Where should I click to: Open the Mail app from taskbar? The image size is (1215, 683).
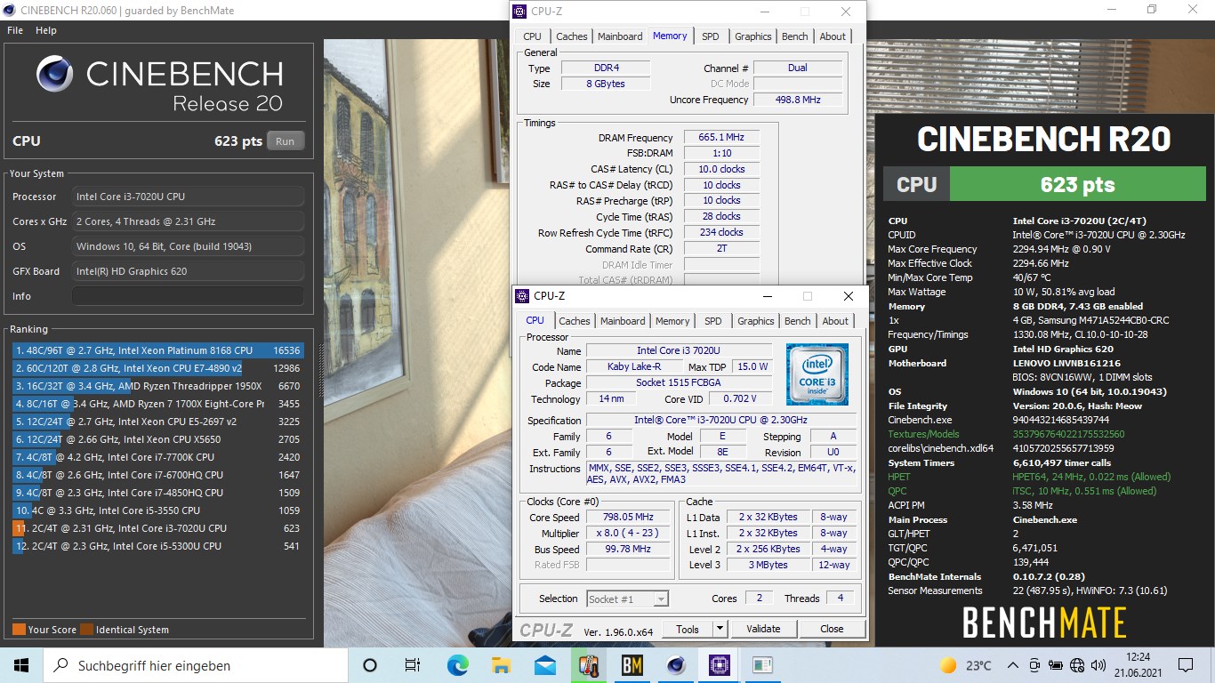[545, 664]
